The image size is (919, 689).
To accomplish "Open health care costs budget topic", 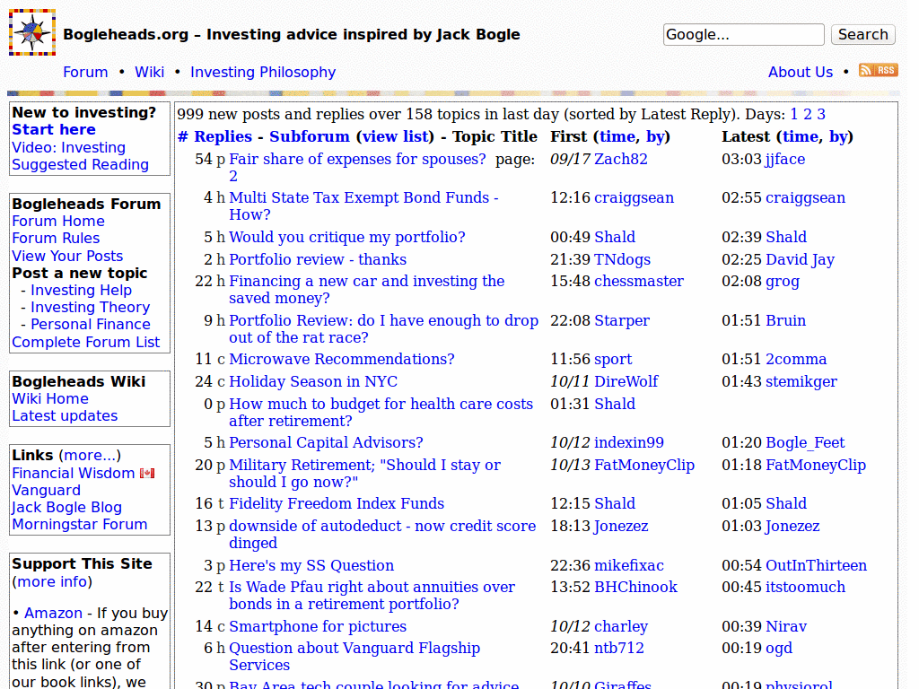I will [381, 412].
